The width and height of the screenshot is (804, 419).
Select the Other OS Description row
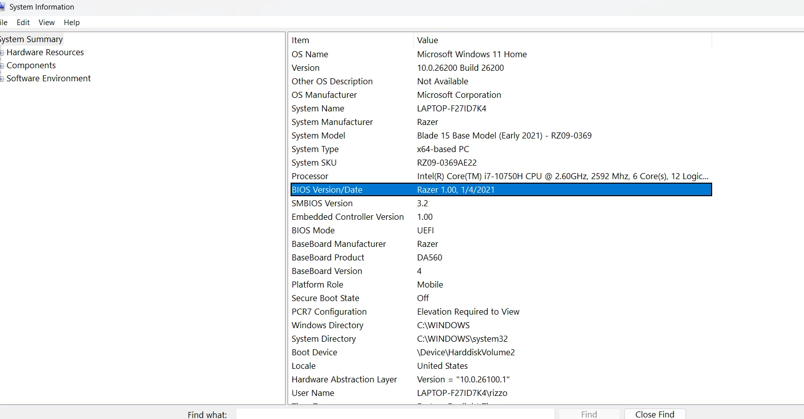[x=501, y=81]
